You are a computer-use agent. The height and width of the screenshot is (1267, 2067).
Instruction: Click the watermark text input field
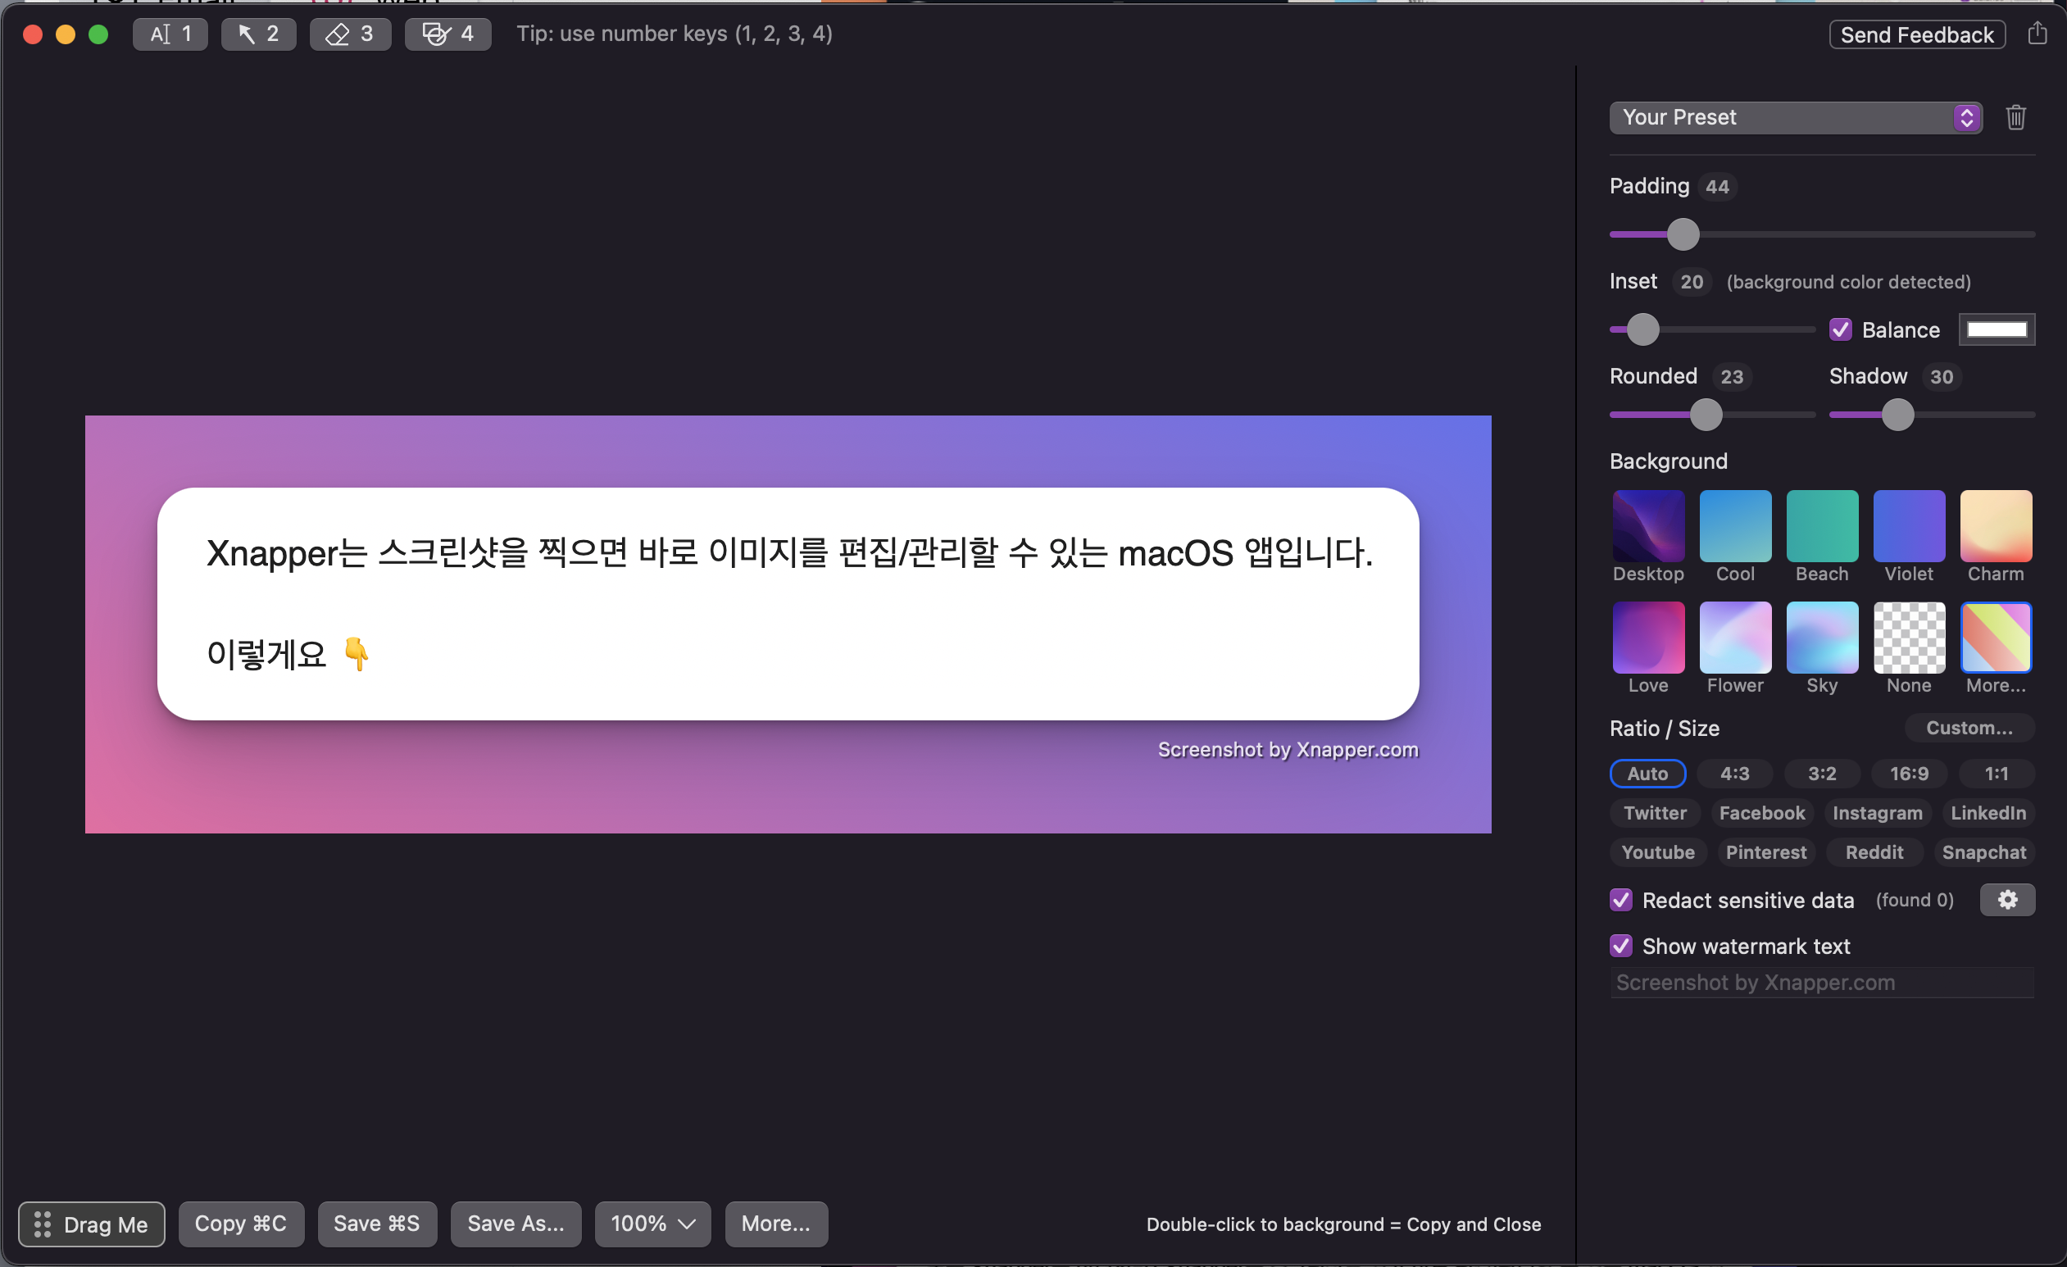pos(1820,982)
